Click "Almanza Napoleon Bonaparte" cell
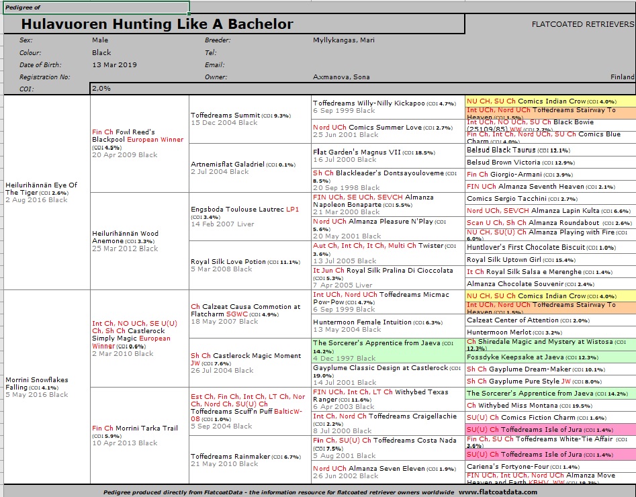 [x=388, y=204]
